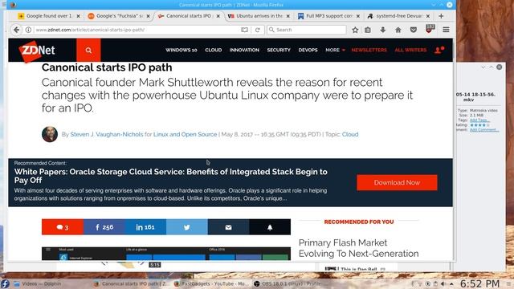Open author Steven J. Vaughan-Nichols link
This screenshot has height=289, width=514.
pyautogui.click(x=107, y=134)
